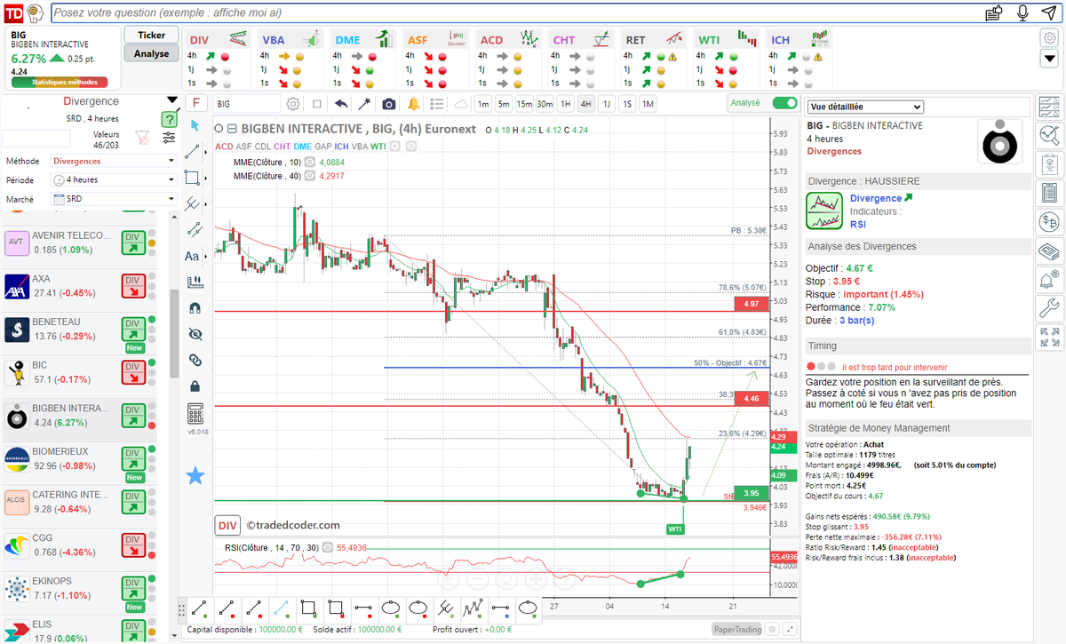Screen dimensions: 1066x644
Task: Click the microphone icon in top bar
Action: [1022, 12]
